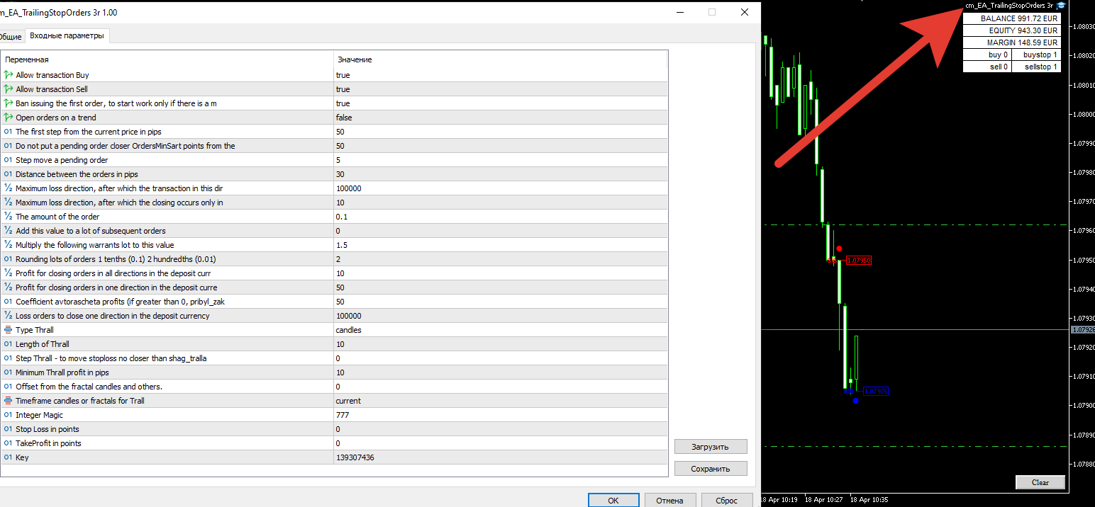
Task: Click the red 1.07950 price label on chart
Action: coord(858,261)
